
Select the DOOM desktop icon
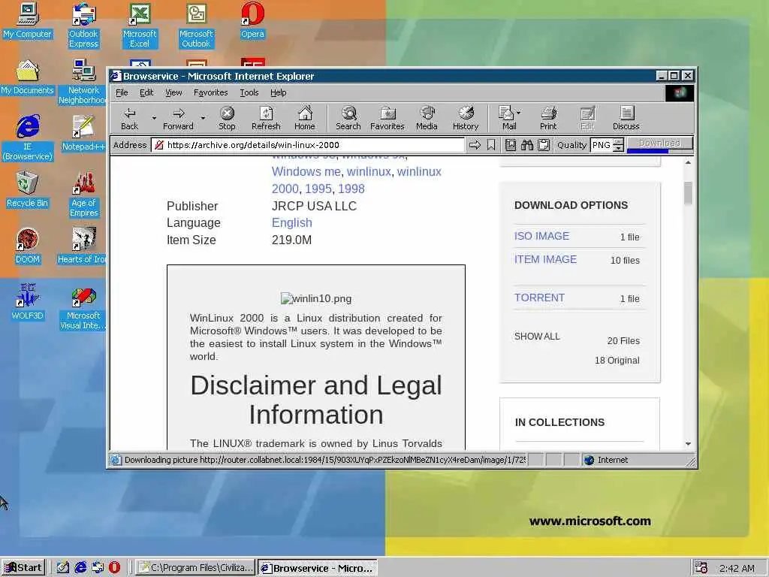point(28,246)
